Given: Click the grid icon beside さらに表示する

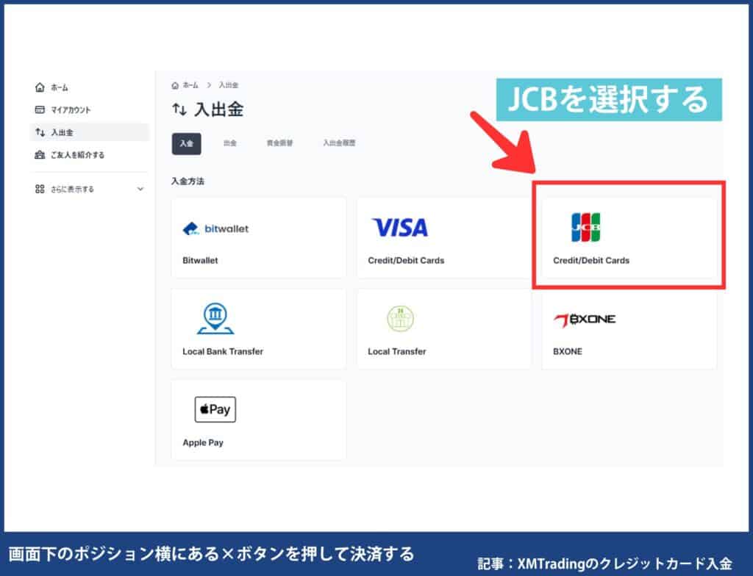Looking at the screenshot, I should tap(40, 189).
